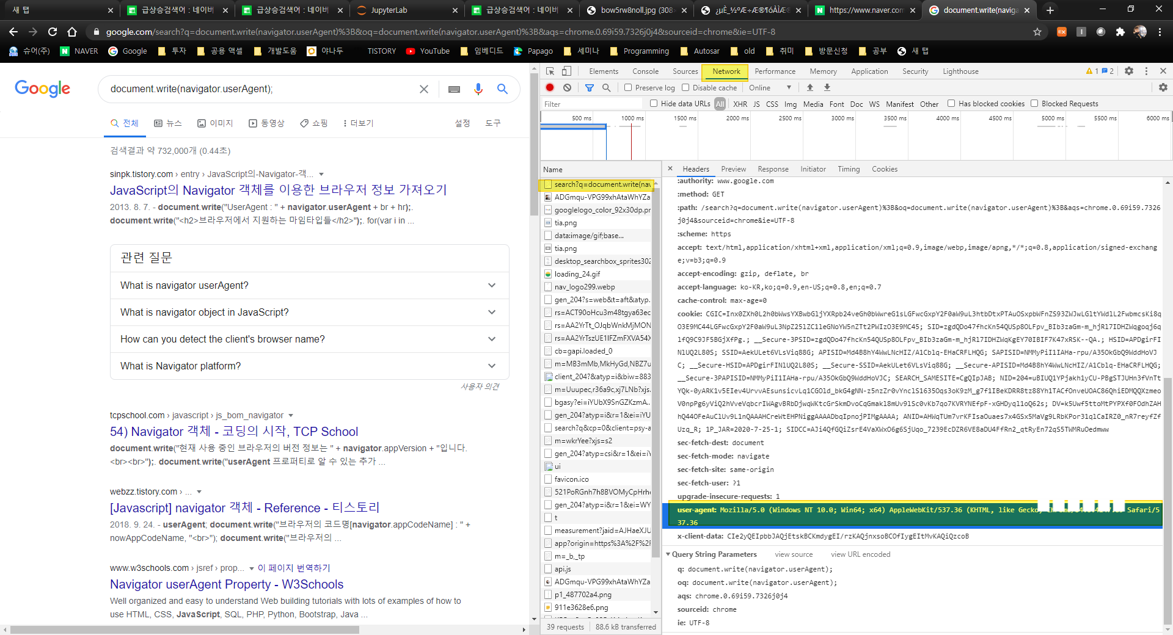Open DevTools customize three-dot menu
Screen dimensions: 1173x635
coord(1146,71)
